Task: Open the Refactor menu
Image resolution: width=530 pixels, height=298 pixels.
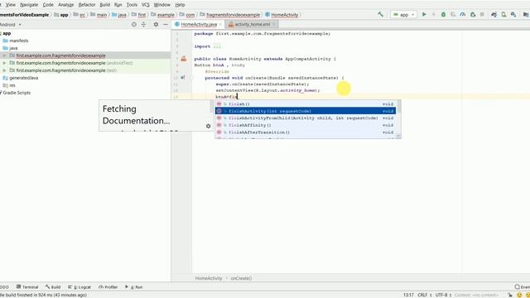Action: pos(87,5)
